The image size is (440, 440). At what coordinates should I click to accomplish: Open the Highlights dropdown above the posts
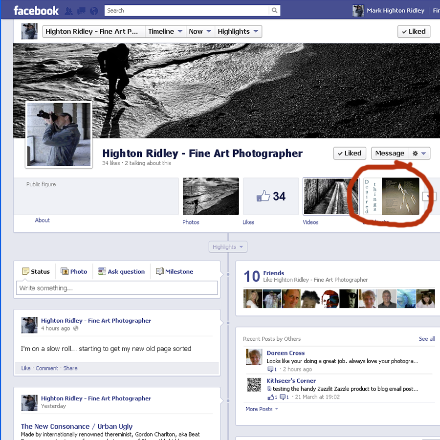pyautogui.click(x=228, y=247)
